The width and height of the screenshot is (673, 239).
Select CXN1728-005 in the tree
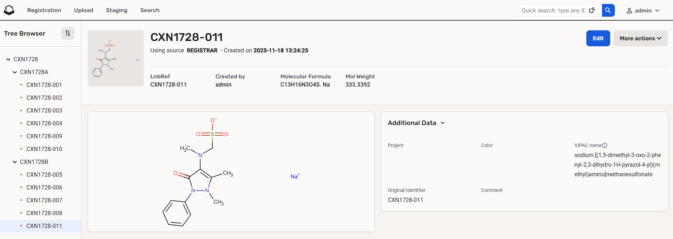(44, 175)
